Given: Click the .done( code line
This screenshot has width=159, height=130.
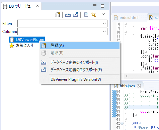Looking at the screenshot, I should (x=150, y=56).
